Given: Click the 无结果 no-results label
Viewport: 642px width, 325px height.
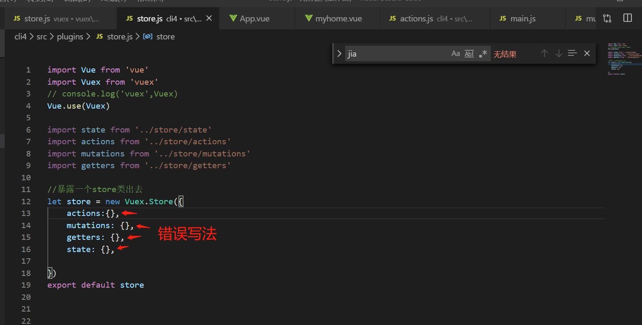Looking at the screenshot, I should pyautogui.click(x=505, y=54).
